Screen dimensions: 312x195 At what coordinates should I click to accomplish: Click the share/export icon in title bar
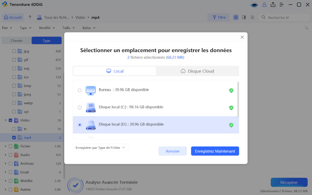273,5
